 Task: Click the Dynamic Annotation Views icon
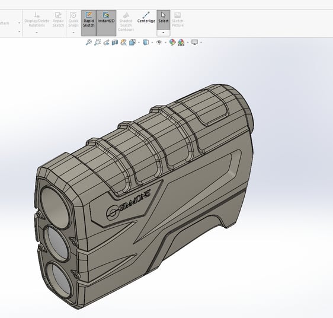(x=123, y=42)
